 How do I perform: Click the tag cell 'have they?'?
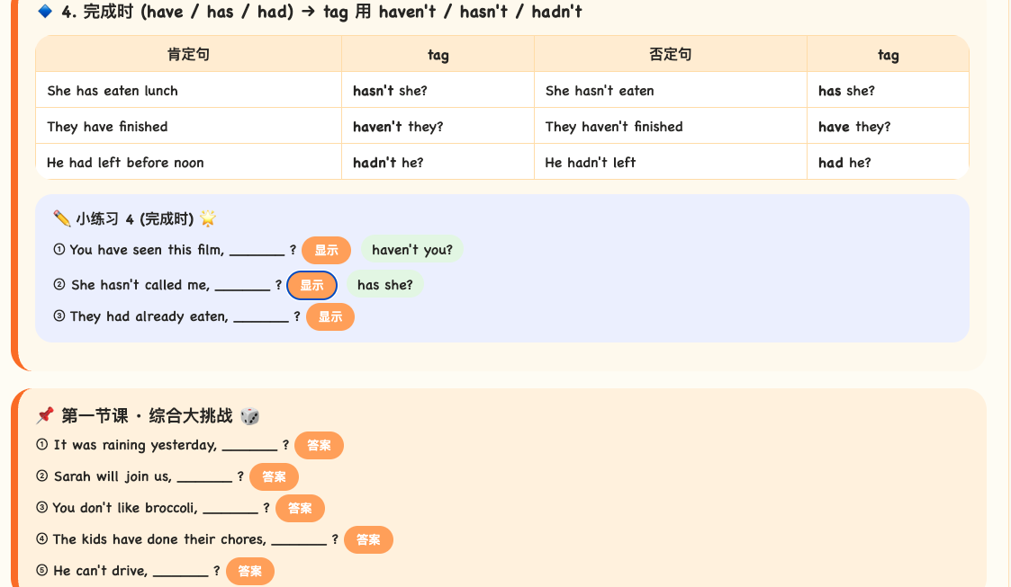[x=888, y=126]
